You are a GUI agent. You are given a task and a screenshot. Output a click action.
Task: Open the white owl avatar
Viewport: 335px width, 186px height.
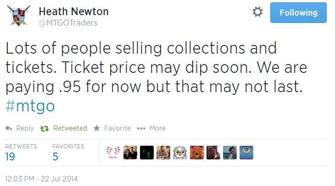click(180, 153)
